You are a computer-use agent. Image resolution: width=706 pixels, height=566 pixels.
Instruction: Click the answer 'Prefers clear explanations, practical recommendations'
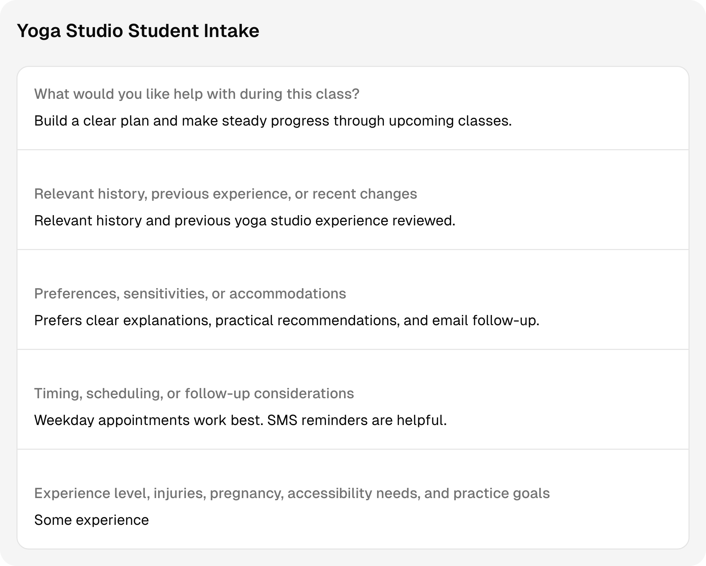click(286, 320)
